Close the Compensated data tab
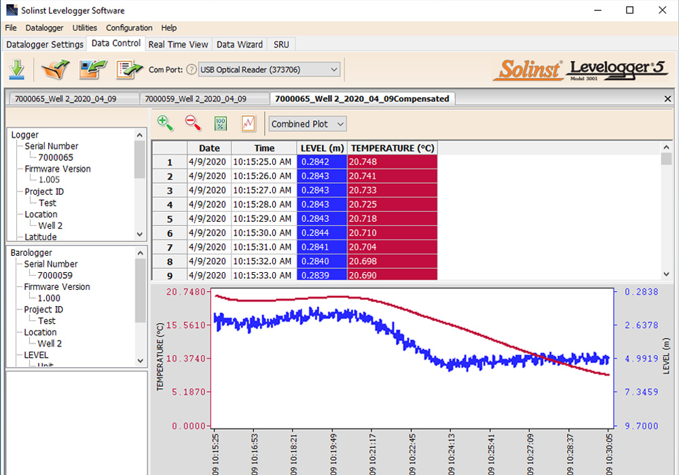Screen dimensions: 679x475 point(667,98)
